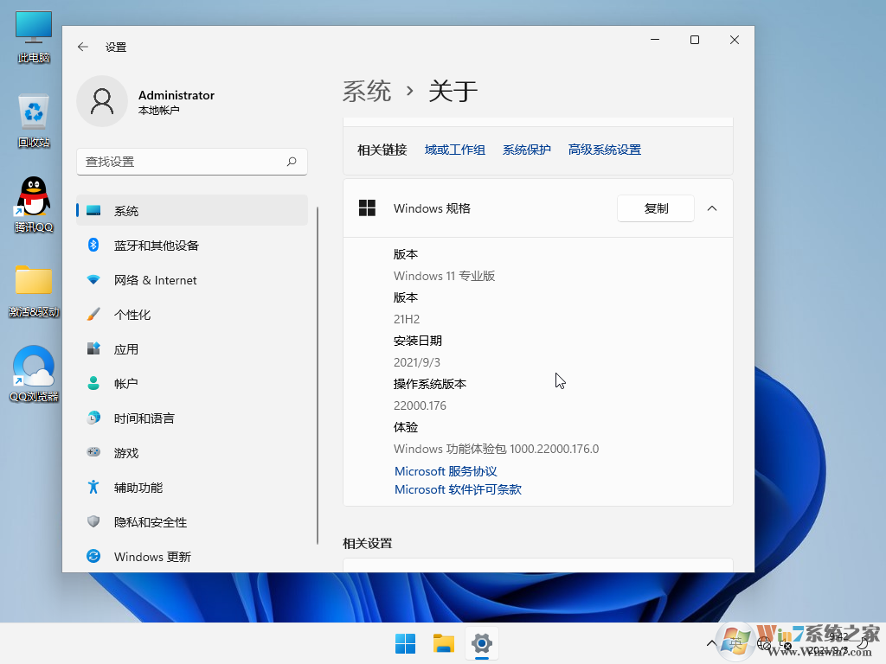Open 高级系统设置 from related links
Image resolution: width=886 pixels, height=664 pixels.
[605, 149]
